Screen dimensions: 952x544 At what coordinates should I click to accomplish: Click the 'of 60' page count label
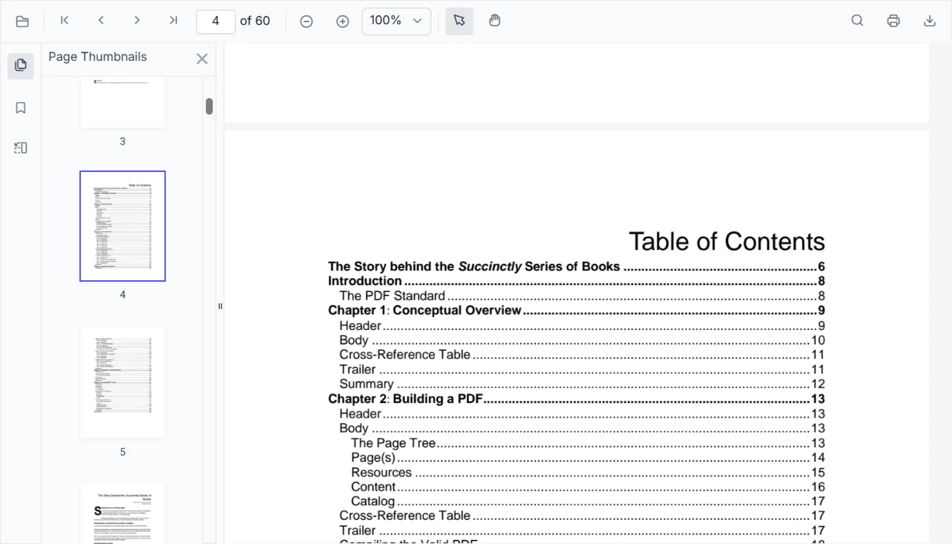pyautogui.click(x=255, y=21)
